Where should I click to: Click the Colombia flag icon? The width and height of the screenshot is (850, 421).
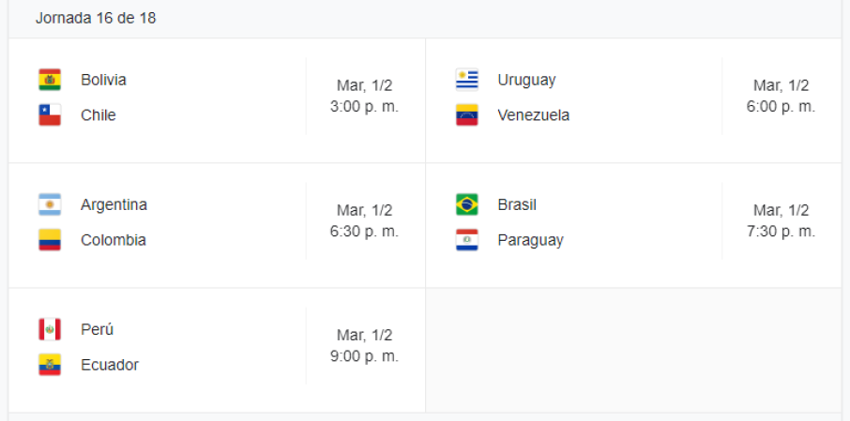pyautogui.click(x=50, y=240)
